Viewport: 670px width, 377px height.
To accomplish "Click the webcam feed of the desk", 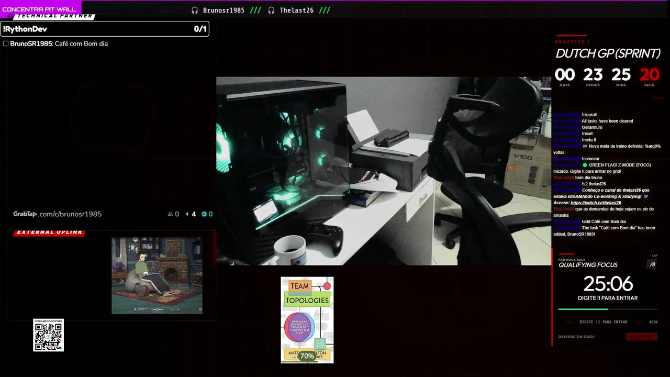I will [384, 171].
